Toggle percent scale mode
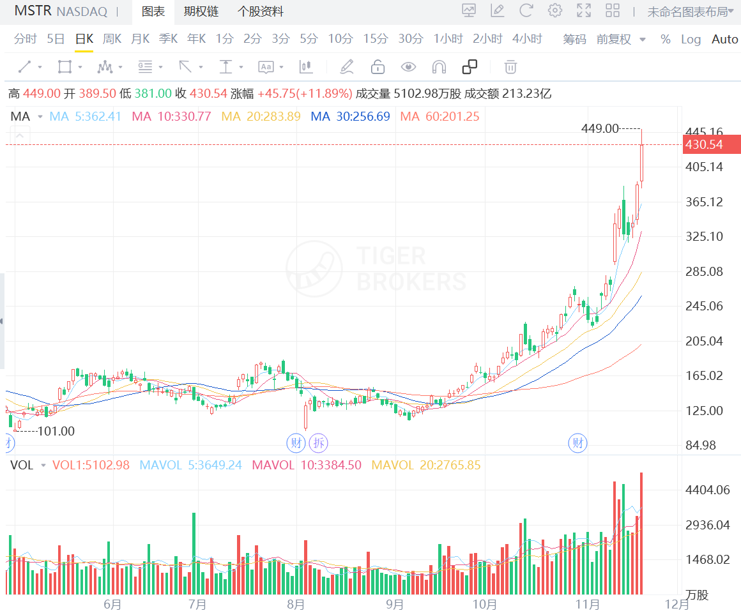741x613 pixels. [666, 39]
